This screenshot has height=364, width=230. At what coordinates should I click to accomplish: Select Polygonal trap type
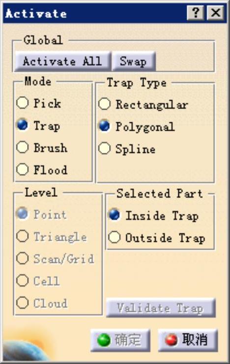pos(104,126)
